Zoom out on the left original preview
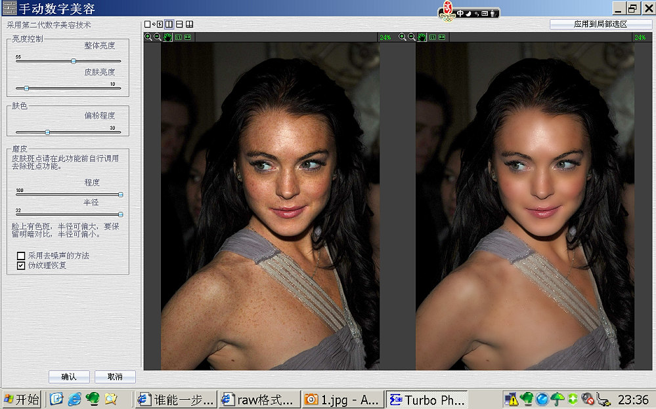 click(158, 37)
